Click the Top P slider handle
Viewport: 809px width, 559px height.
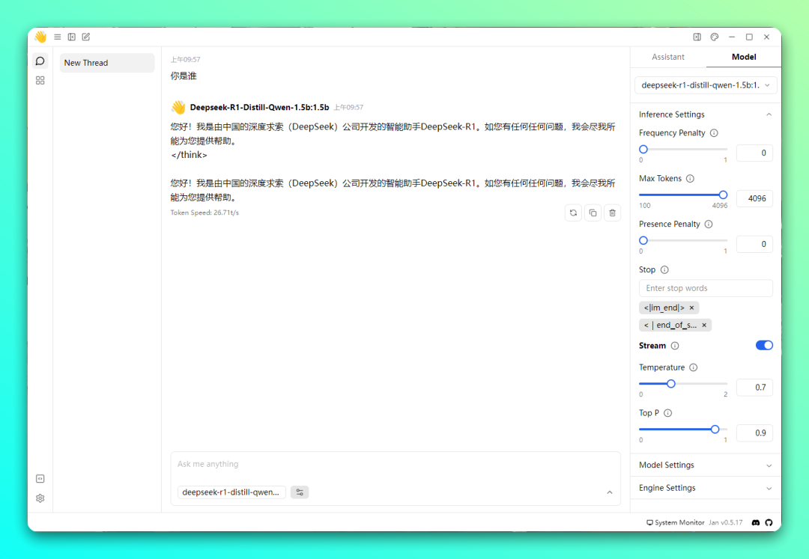[715, 430]
